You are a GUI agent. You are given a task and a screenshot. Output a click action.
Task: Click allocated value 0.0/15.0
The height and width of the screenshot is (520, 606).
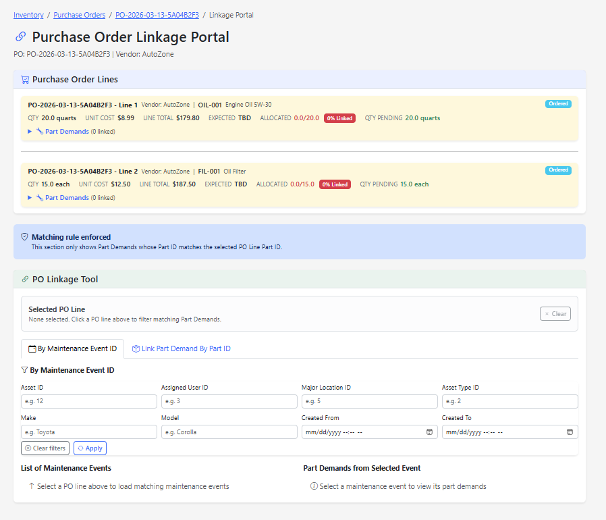click(x=302, y=184)
